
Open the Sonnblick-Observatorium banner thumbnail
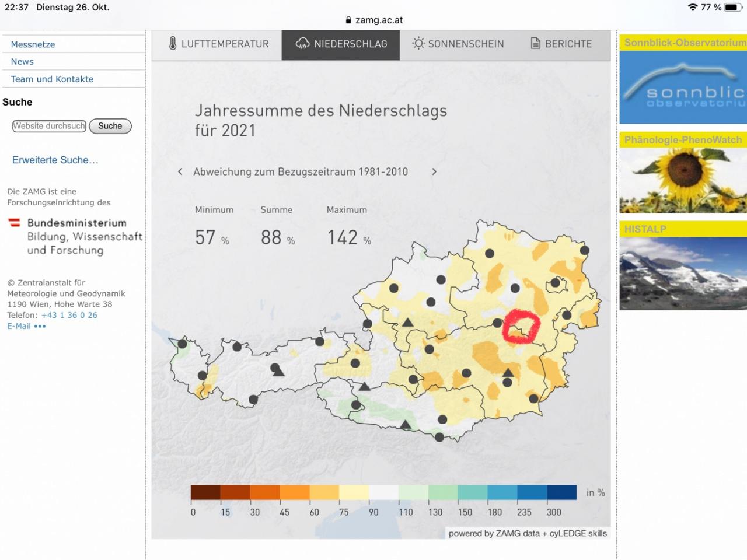(x=683, y=86)
